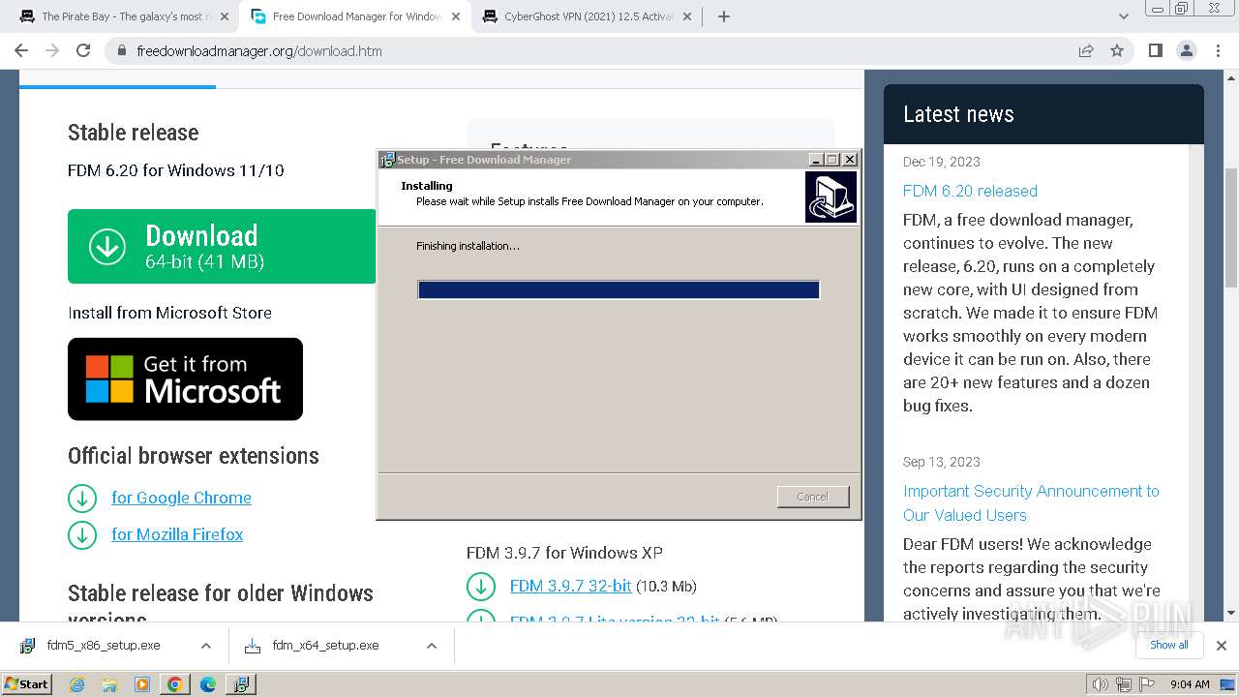Bookmark this page with the star
This screenshot has width=1239, height=697.
(x=1117, y=50)
